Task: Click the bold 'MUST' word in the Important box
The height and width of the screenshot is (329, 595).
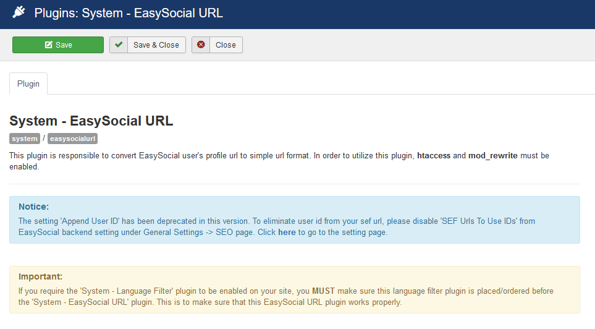Action: (x=323, y=291)
